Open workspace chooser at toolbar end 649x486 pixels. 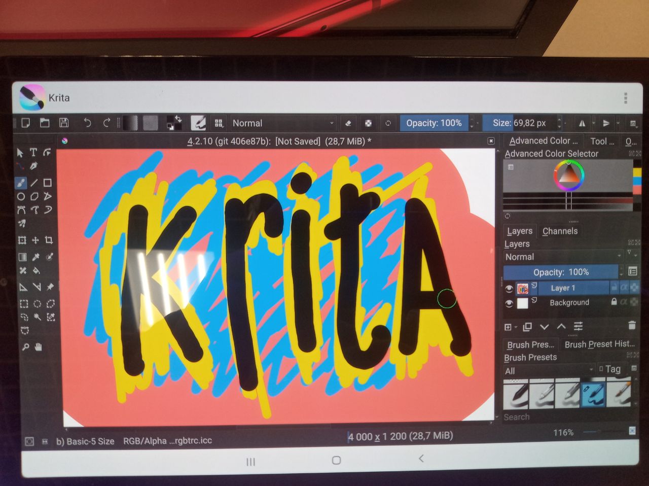pyautogui.click(x=633, y=123)
